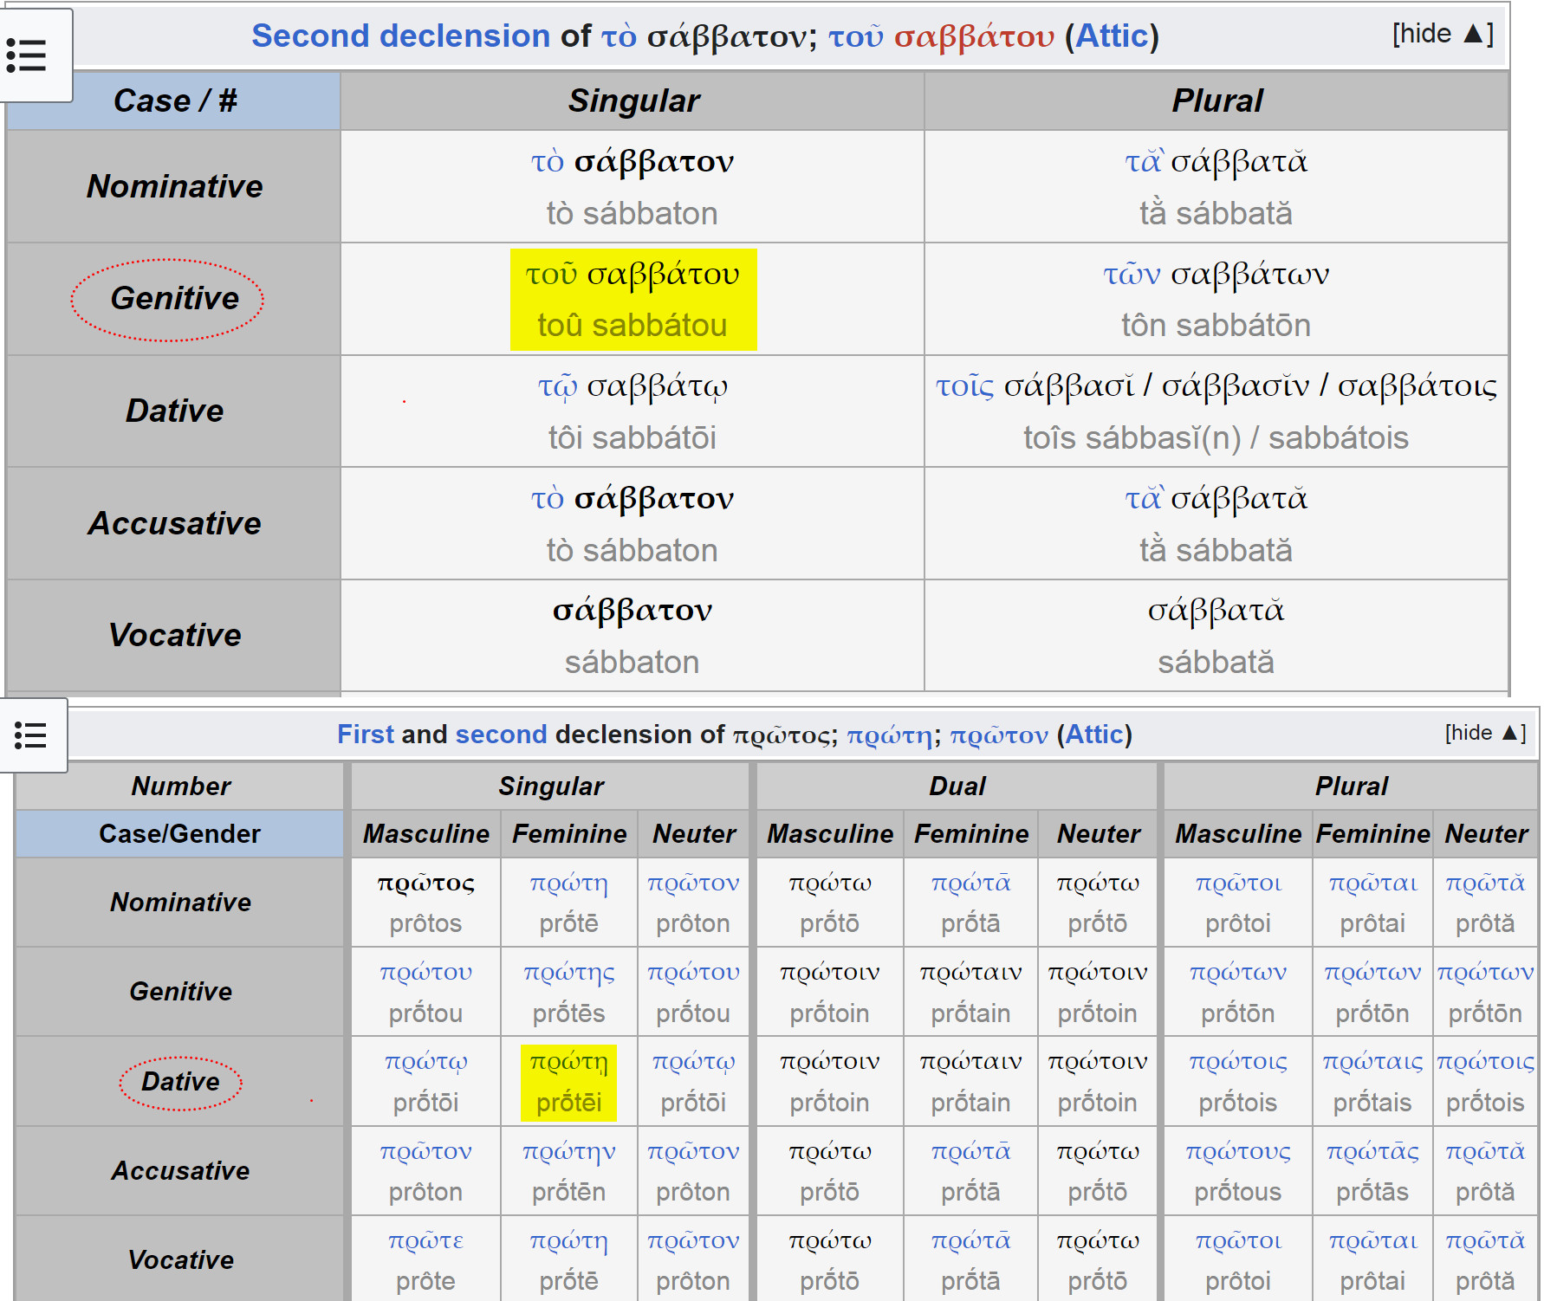Follow the 'τὸ' article link in the sabbaton title
The height and width of the screenshot is (1301, 1544).
(619, 36)
